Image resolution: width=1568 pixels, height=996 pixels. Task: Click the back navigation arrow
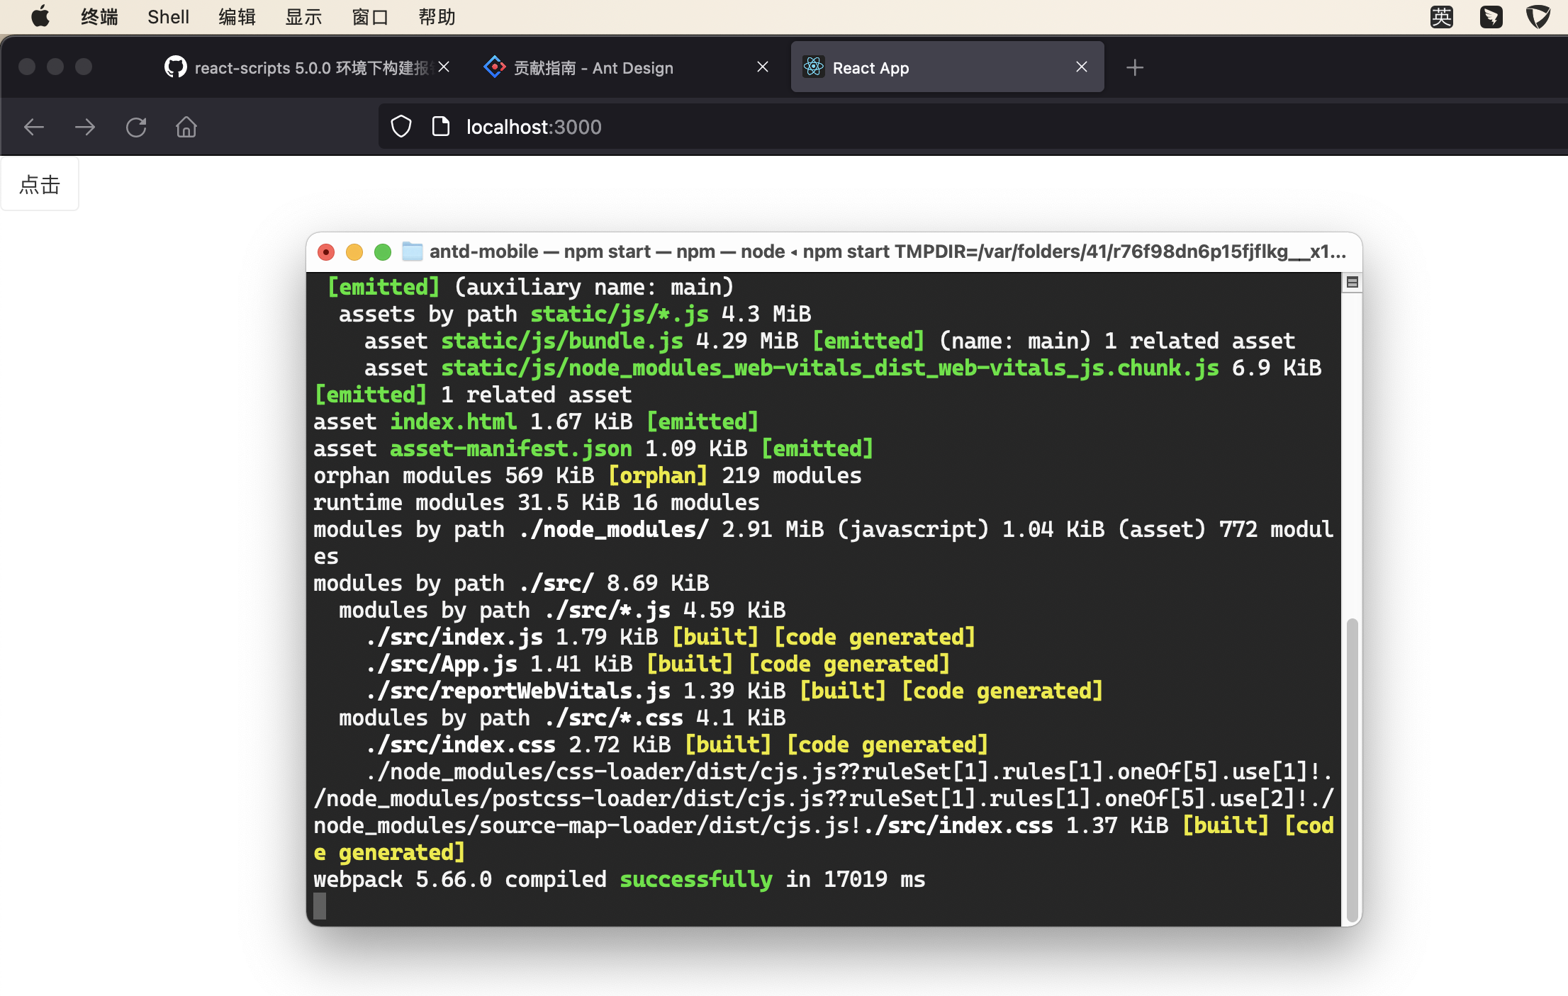(x=33, y=127)
